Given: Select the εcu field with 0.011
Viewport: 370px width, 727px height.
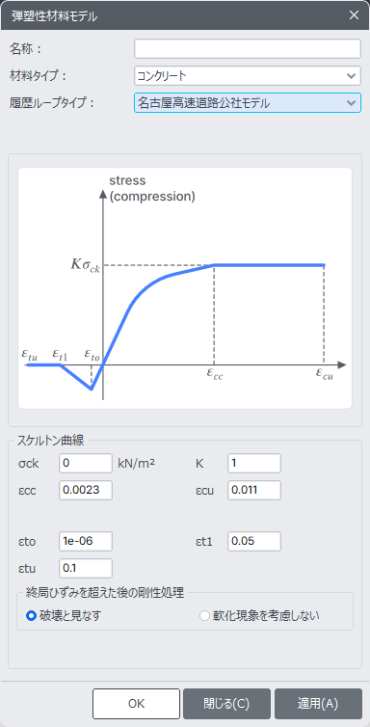Looking at the screenshot, I should (254, 491).
